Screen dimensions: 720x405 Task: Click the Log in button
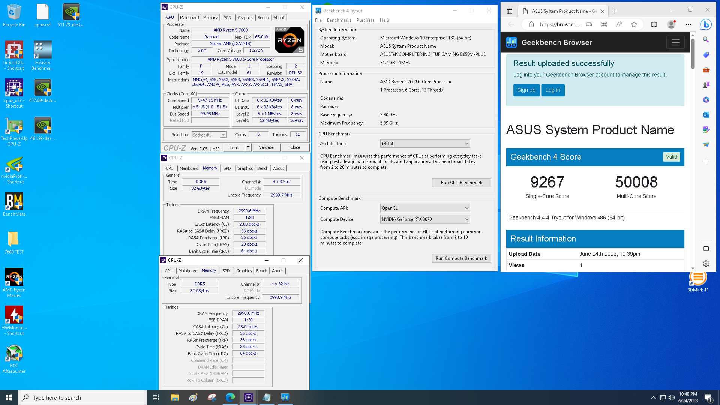coord(553,90)
